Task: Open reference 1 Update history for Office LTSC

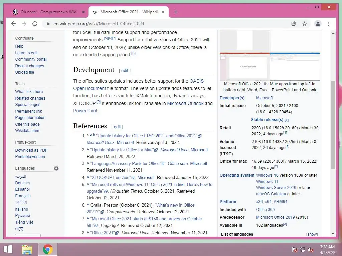Action: coord(149,136)
